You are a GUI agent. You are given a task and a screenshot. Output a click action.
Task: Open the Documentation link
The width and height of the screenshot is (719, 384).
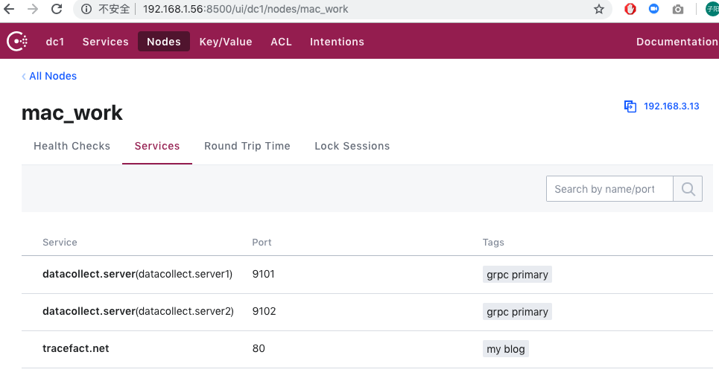coord(677,42)
